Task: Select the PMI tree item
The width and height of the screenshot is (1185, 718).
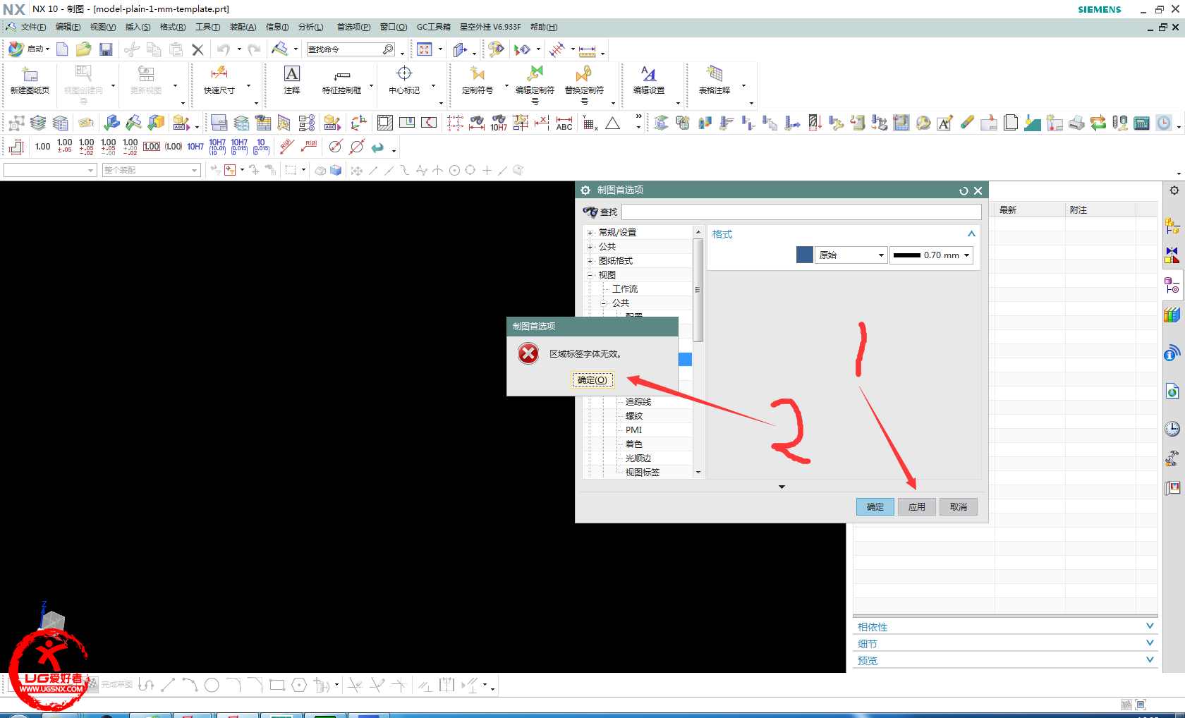Action: pyautogui.click(x=634, y=430)
